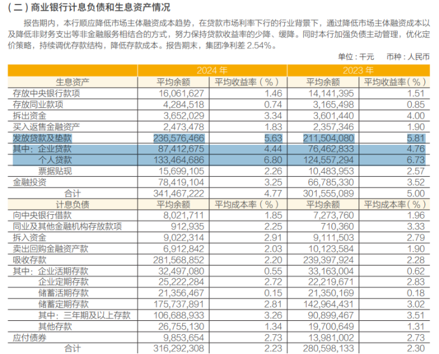Click the value 15,699,105
This screenshot has height=354, width=439.
click(x=181, y=171)
